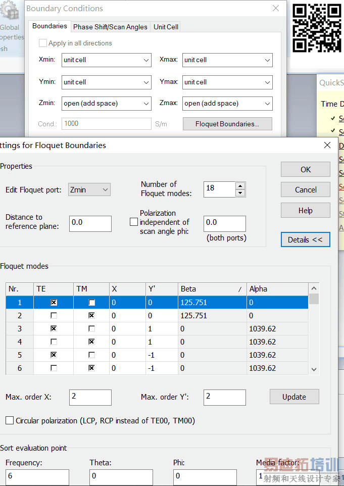Close the Floquet Boundaries settings dialog

[327, 145]
